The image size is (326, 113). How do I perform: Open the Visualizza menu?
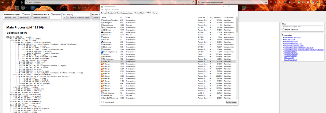click(115, 10)
